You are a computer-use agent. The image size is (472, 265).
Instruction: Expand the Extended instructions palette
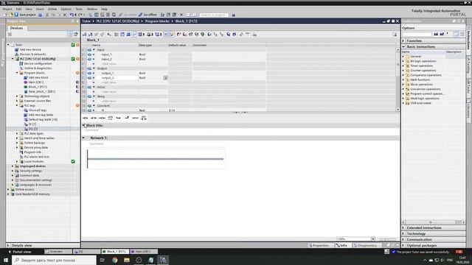pyautogui.click(x=403, y=227)
